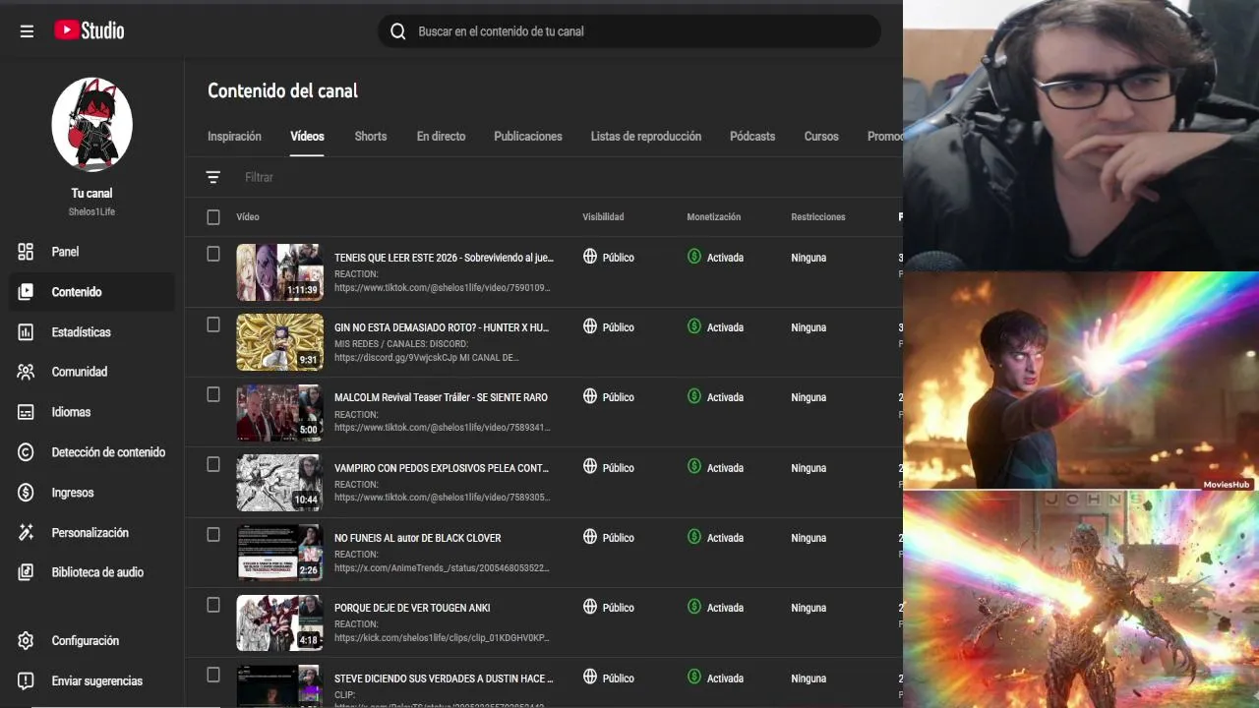Open the TENEIS QUE LEER ESTE 2026 video title
Screen dimensions: 1259x708
(444, 258)
